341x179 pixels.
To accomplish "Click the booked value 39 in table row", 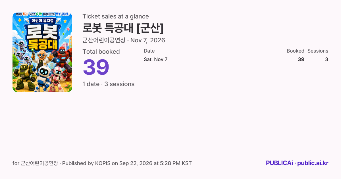I will tap(301, 59).
